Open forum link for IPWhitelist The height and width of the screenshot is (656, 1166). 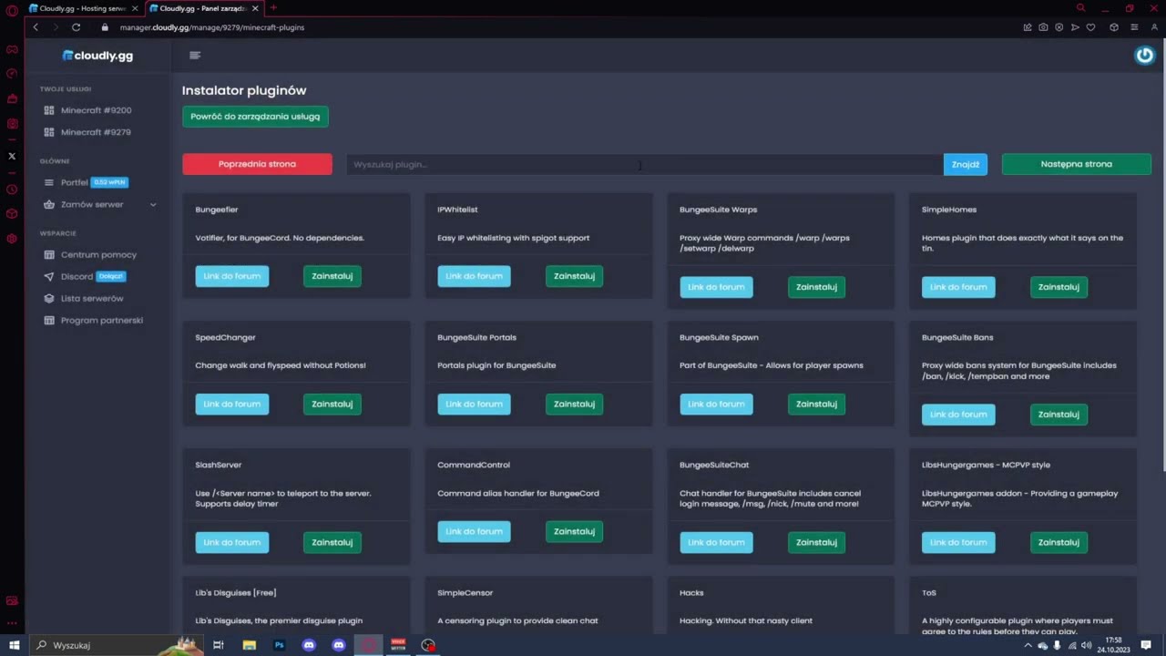tap(474, 276)
